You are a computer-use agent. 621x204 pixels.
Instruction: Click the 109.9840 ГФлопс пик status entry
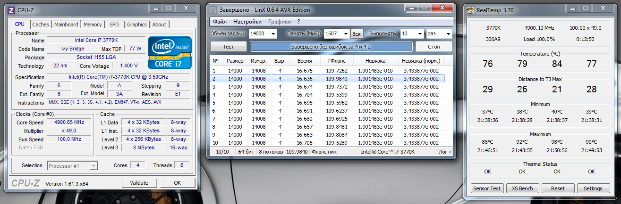[x=312, y=152]
